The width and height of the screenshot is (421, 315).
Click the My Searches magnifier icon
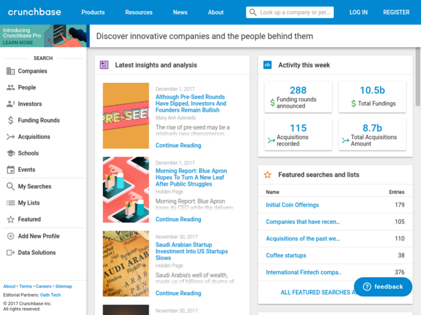point(11,187)
